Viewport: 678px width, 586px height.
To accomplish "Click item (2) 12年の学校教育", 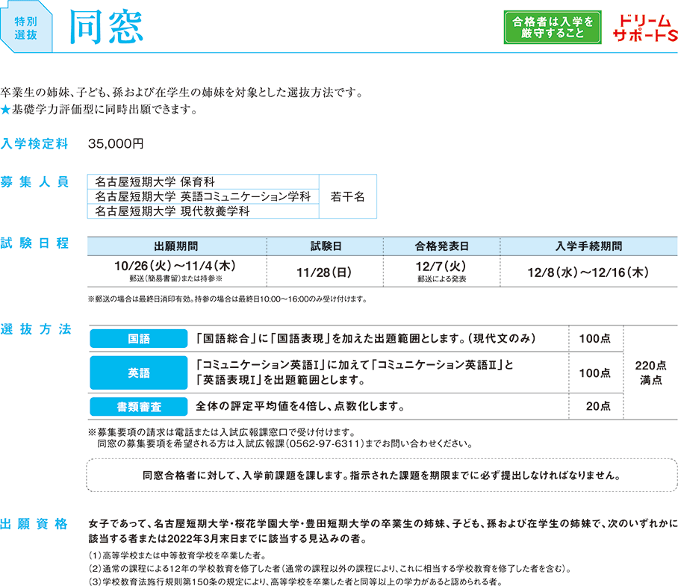I will (x=330, y=569).
